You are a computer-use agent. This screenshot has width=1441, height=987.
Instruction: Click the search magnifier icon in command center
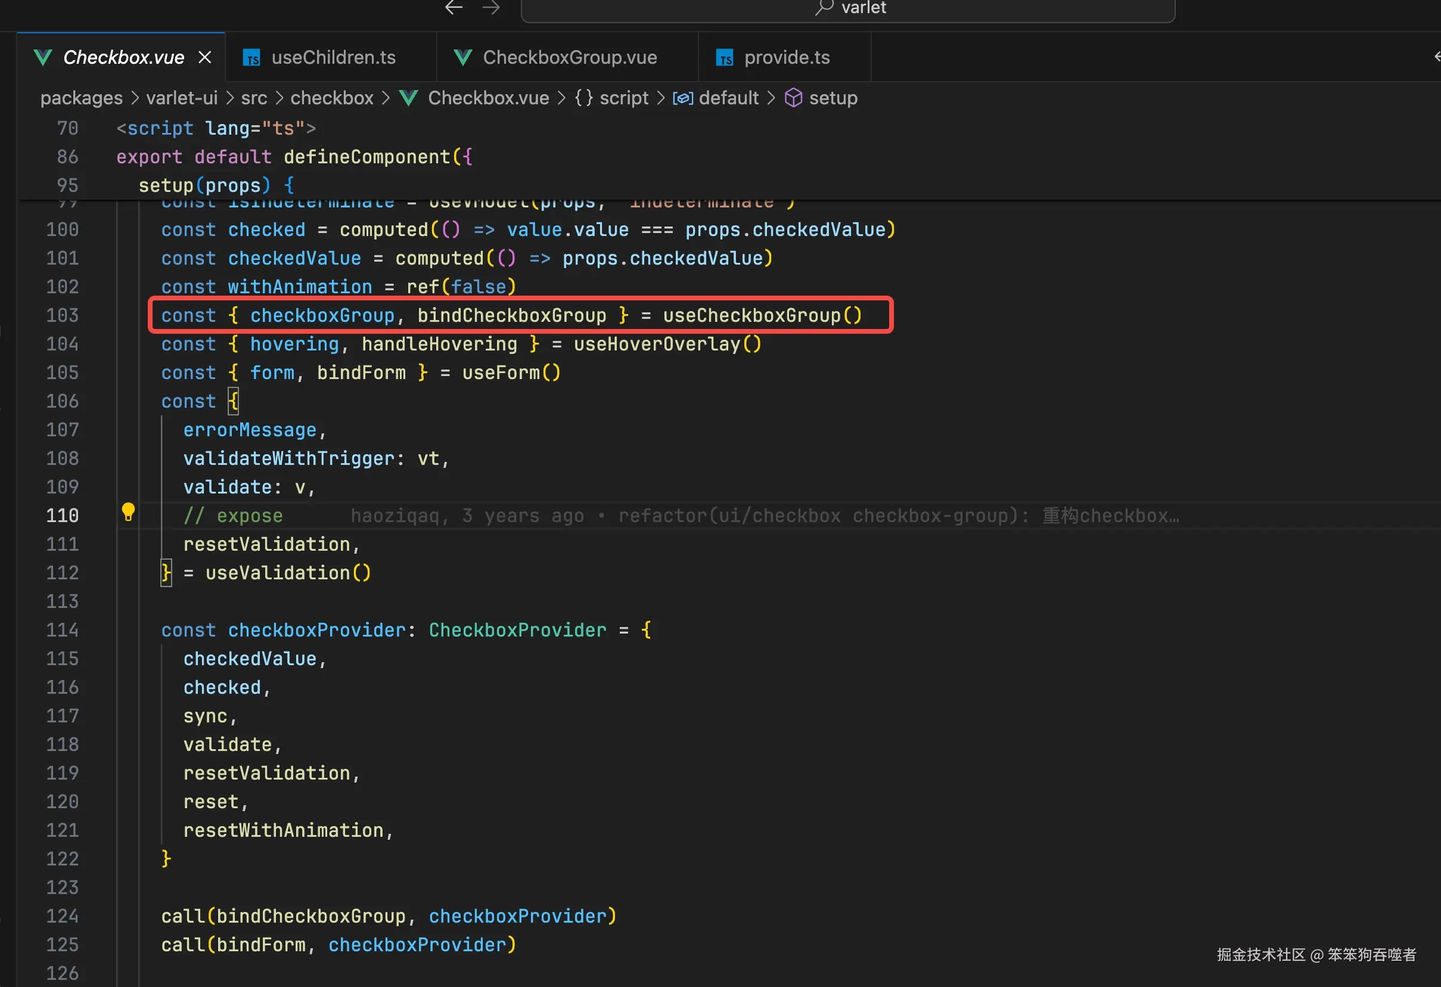coord(824,7)
